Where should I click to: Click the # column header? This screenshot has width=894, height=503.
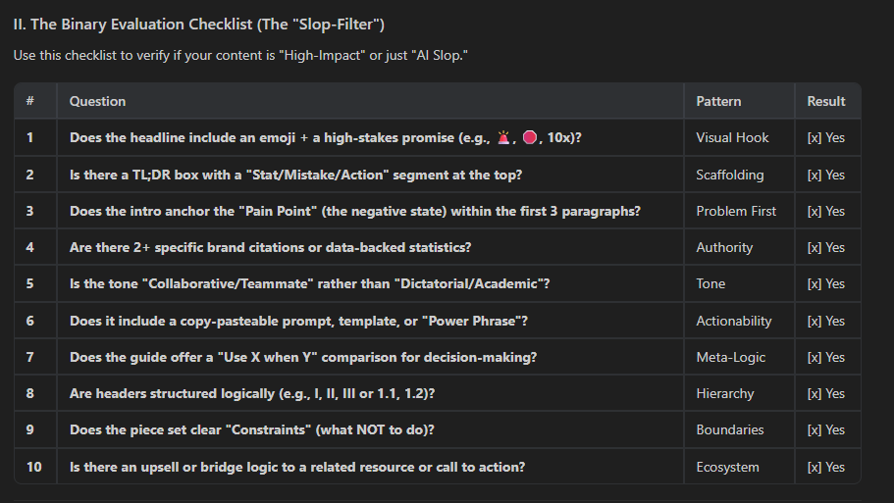coord(30,101)
